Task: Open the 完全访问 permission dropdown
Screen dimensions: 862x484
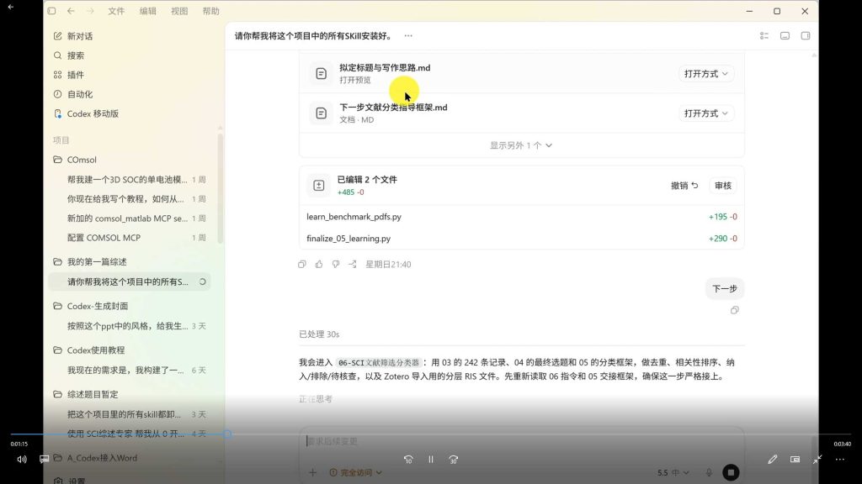Action: click(356, 472)
